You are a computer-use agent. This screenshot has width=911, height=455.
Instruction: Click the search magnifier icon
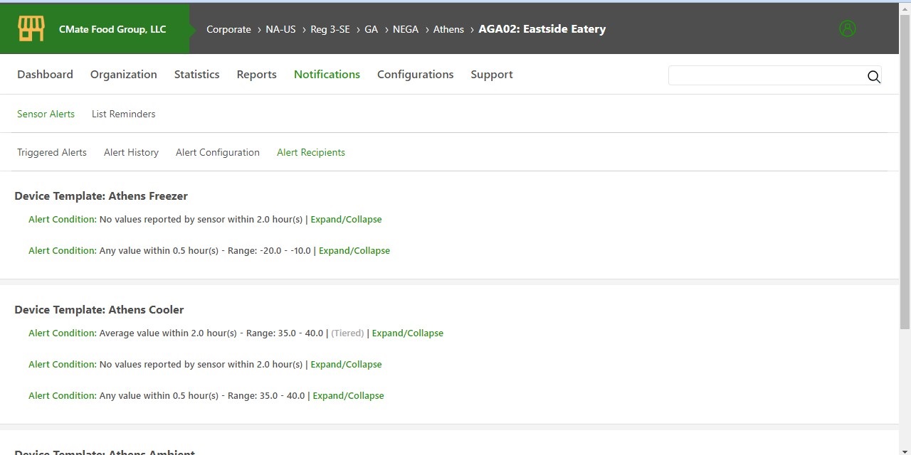point(874,77)
